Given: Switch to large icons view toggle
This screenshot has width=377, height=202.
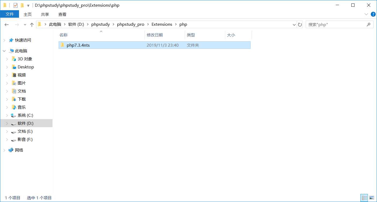Looking at the screenshot, I should coord(372,198).
